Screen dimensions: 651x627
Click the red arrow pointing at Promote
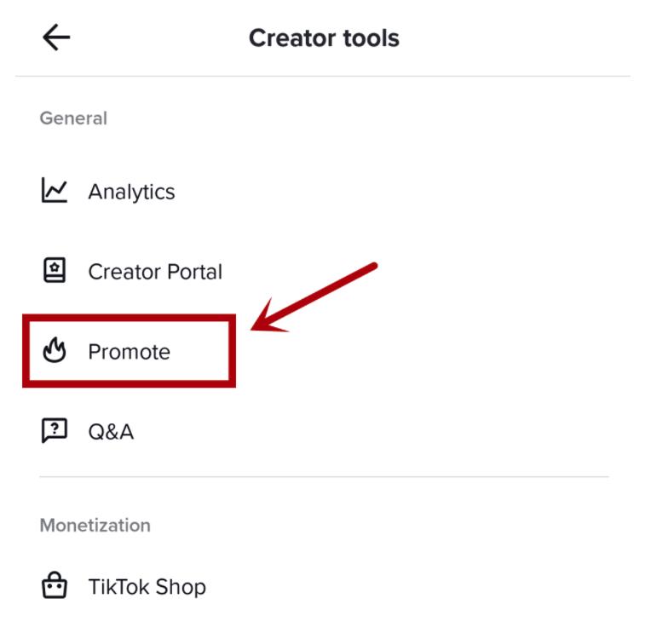click(x=315, y=296)
